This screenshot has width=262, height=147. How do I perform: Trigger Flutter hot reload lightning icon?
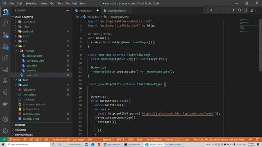234,10
